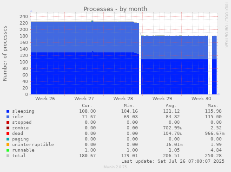
Task: Click the 0 y-axis tick label
Action: click(x=26, y=94)
